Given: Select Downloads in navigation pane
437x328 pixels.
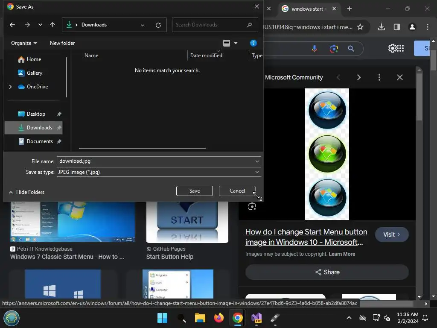Looking at the screenshot, I should pos(33,127).
